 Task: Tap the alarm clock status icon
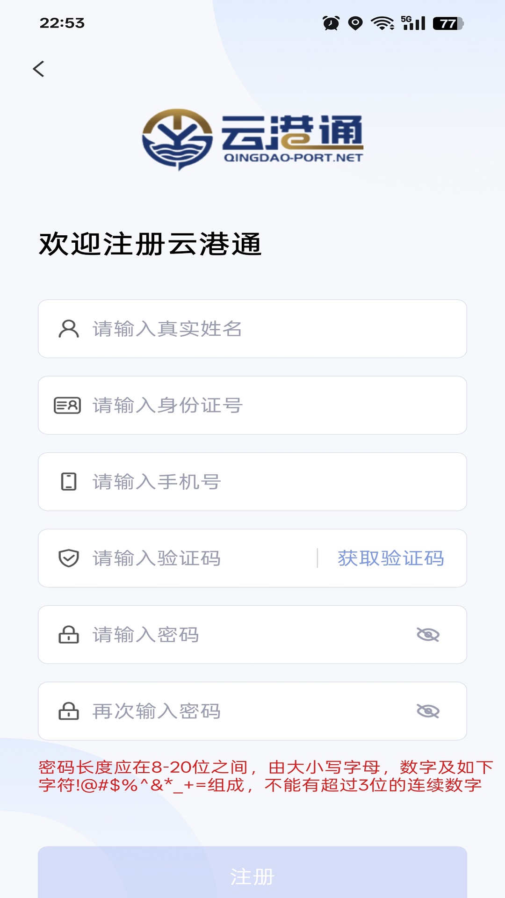pyautogui.click(x=331, y=23)
